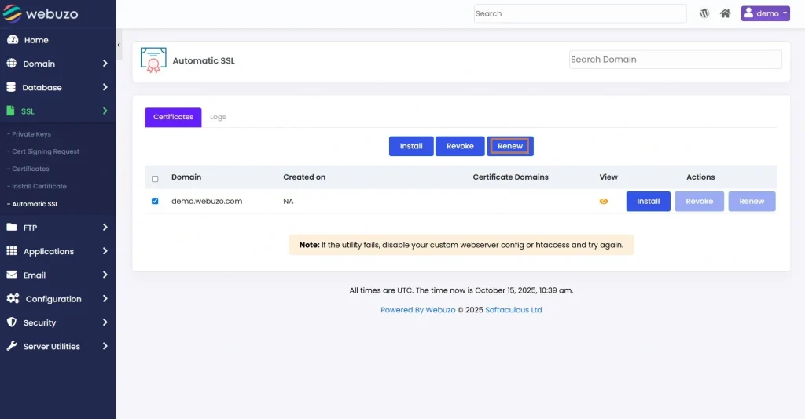Viewport: 805px width, 419px height.
Task: Click the top Revoke button
Action: click(460, 146)
